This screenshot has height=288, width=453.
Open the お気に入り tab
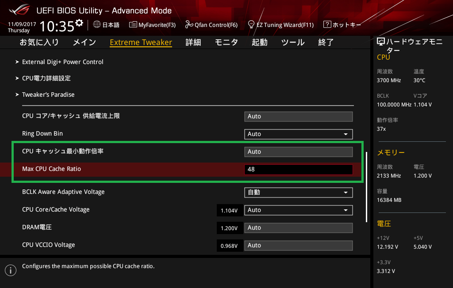click(x=39, y=42)
